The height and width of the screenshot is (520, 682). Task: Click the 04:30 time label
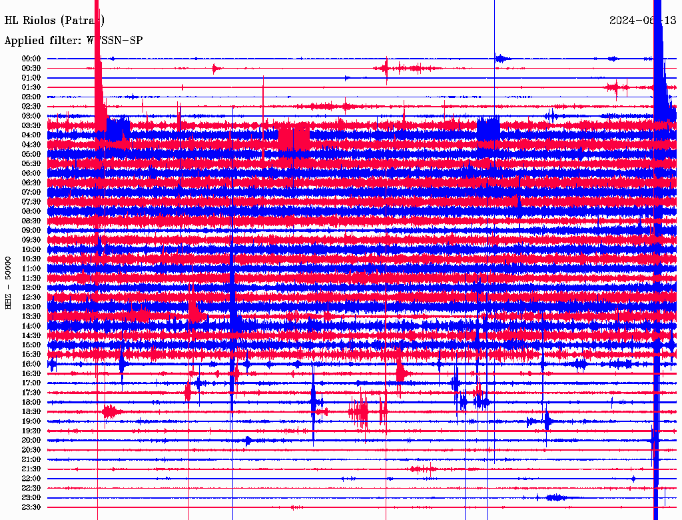tap(31, 144)
